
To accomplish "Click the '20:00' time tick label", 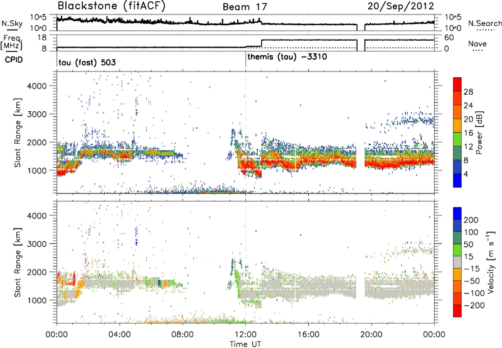I will coord(371,334).
